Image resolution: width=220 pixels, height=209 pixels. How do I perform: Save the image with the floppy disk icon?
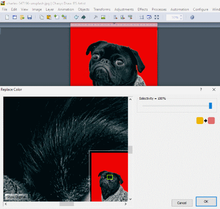(x=29, y=17)
